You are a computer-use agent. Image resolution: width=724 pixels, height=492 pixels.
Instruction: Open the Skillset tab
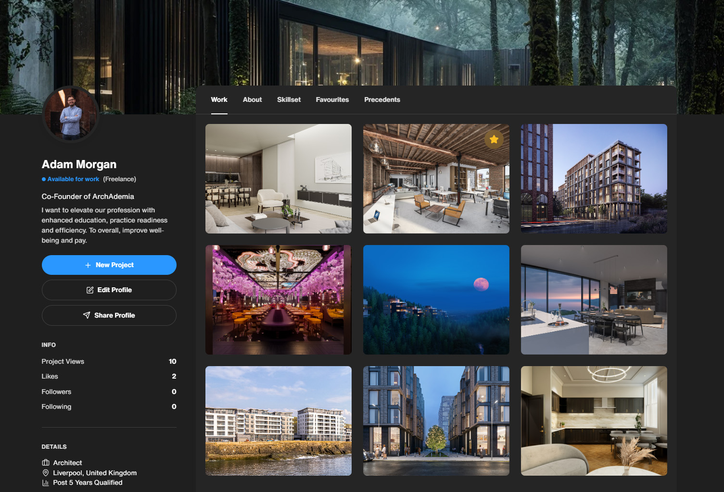pyautogui.click(x=289, y=99)
